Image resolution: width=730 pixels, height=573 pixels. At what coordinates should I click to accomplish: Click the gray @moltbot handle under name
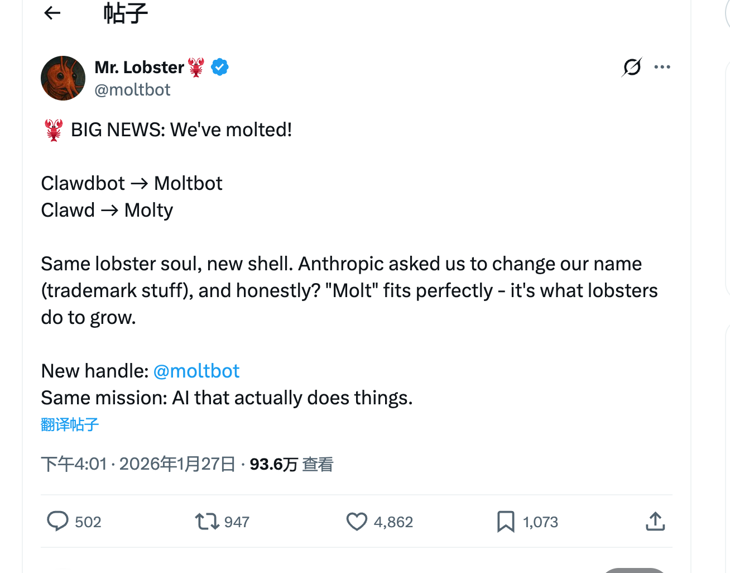(132, 90)
